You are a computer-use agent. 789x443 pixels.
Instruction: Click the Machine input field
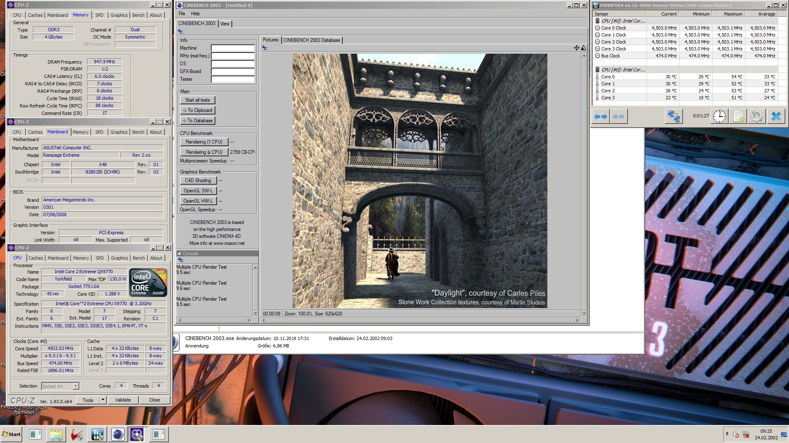233,48
